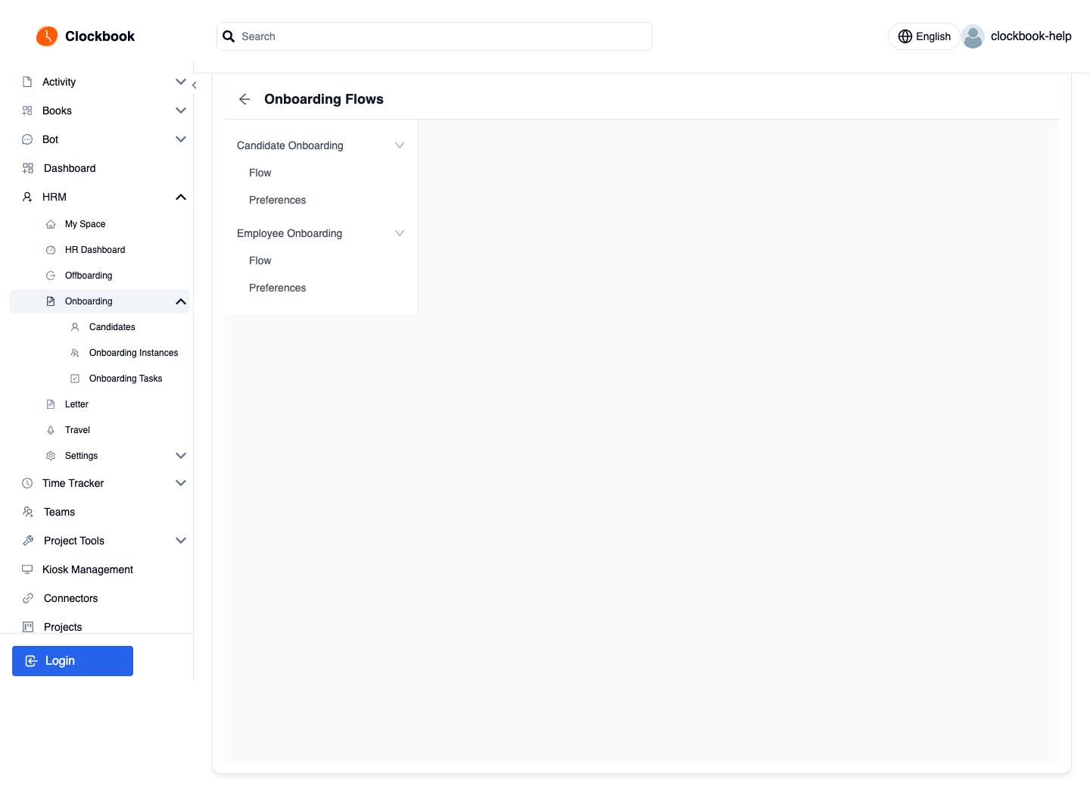Collapse the Onboarding submenu chevron
The width and height of the screenshot is (1090, 792).
click(x=181, y=301)
